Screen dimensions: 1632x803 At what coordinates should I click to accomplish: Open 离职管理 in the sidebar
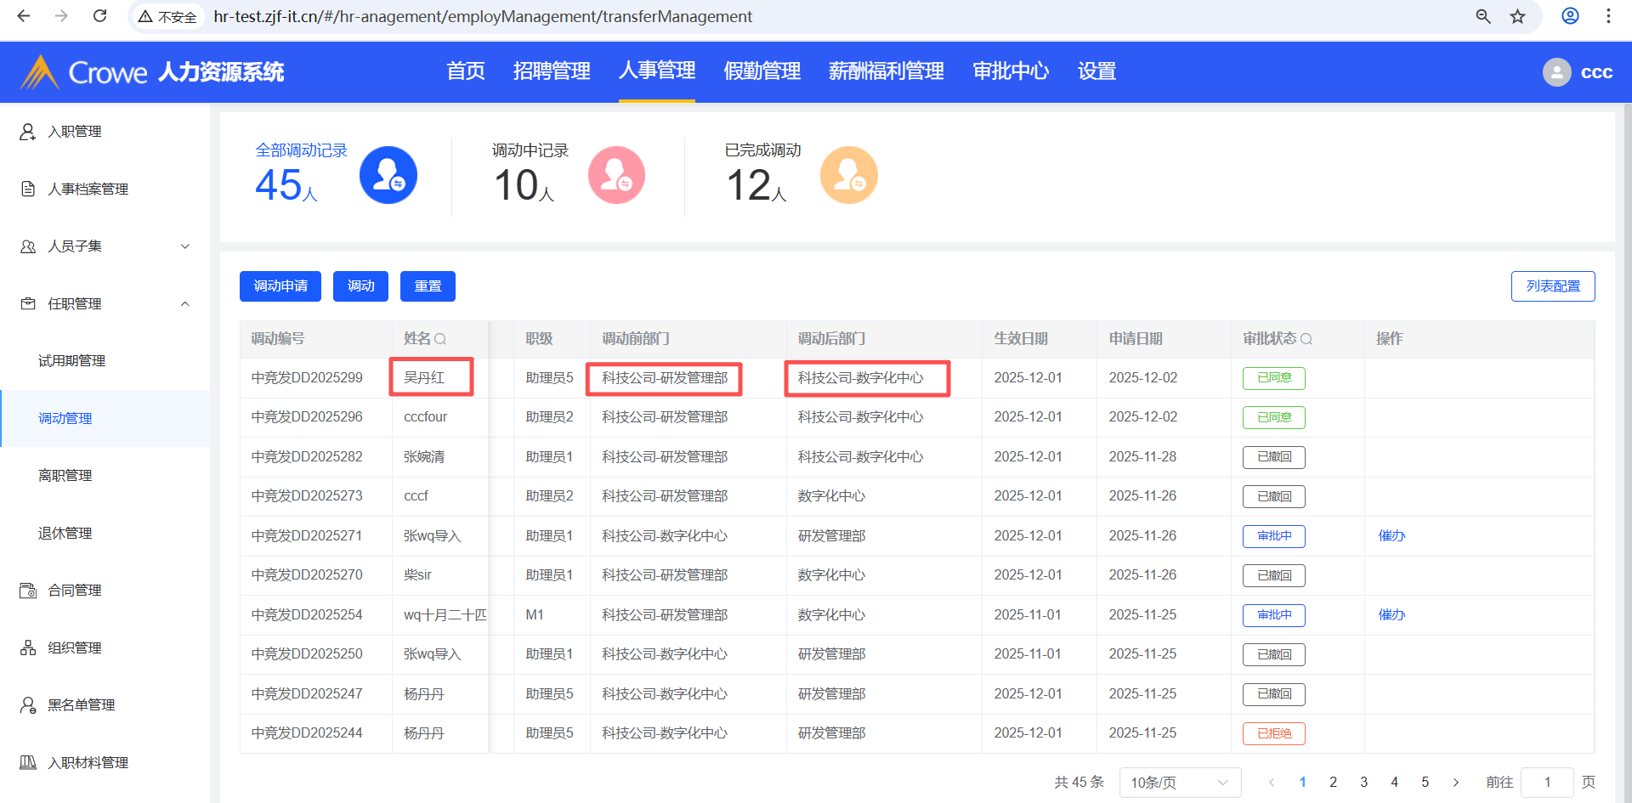coord(65,476)
